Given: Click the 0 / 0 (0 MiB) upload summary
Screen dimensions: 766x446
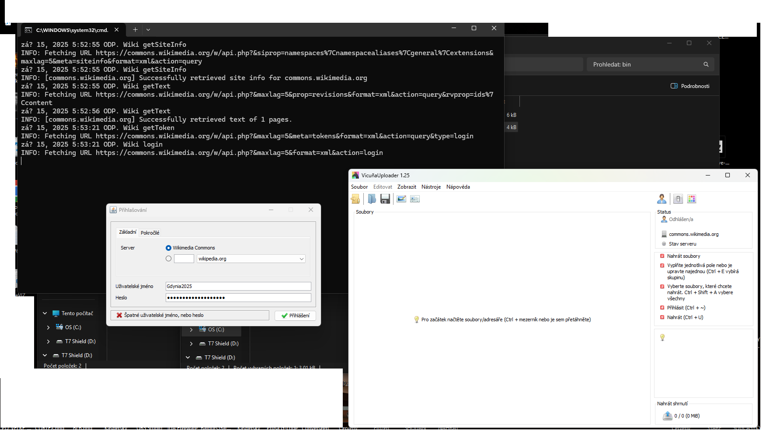Looking at the screenshot, I should [x=687, y=416].
